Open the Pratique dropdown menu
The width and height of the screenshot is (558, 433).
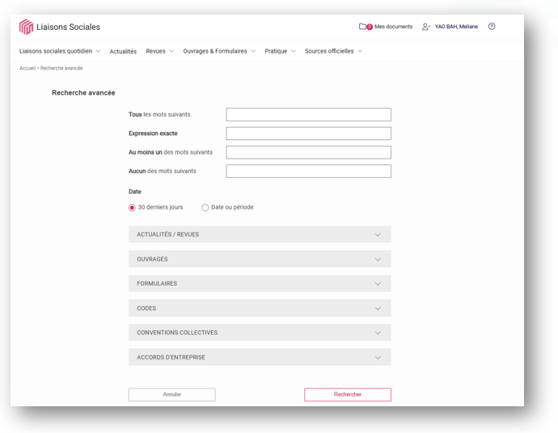280,51
